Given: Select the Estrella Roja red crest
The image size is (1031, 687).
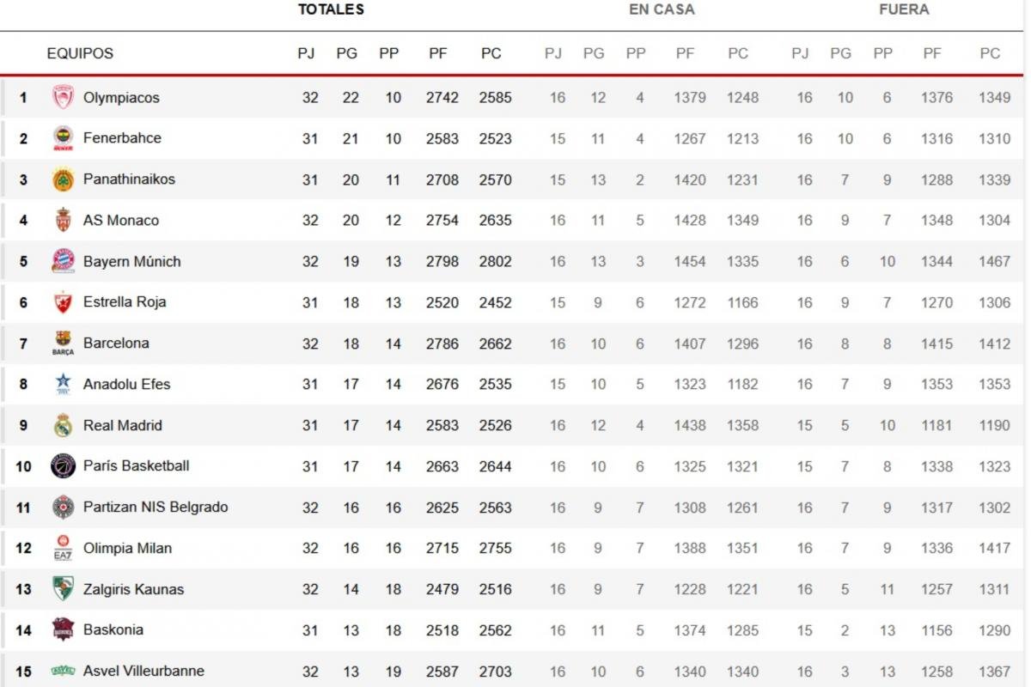Looking at the screenshot, I should pyautogui.click(x=63, y=302).
